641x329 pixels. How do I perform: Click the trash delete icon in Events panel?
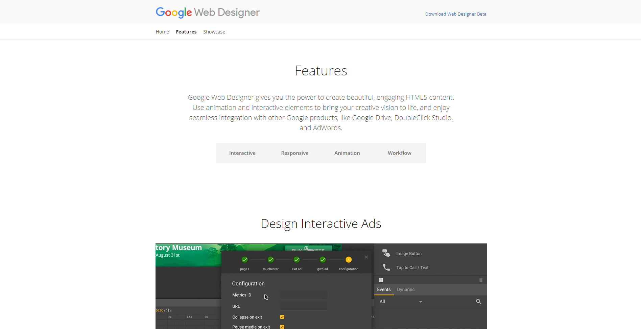pyautogui.click(x=481, y=280)
